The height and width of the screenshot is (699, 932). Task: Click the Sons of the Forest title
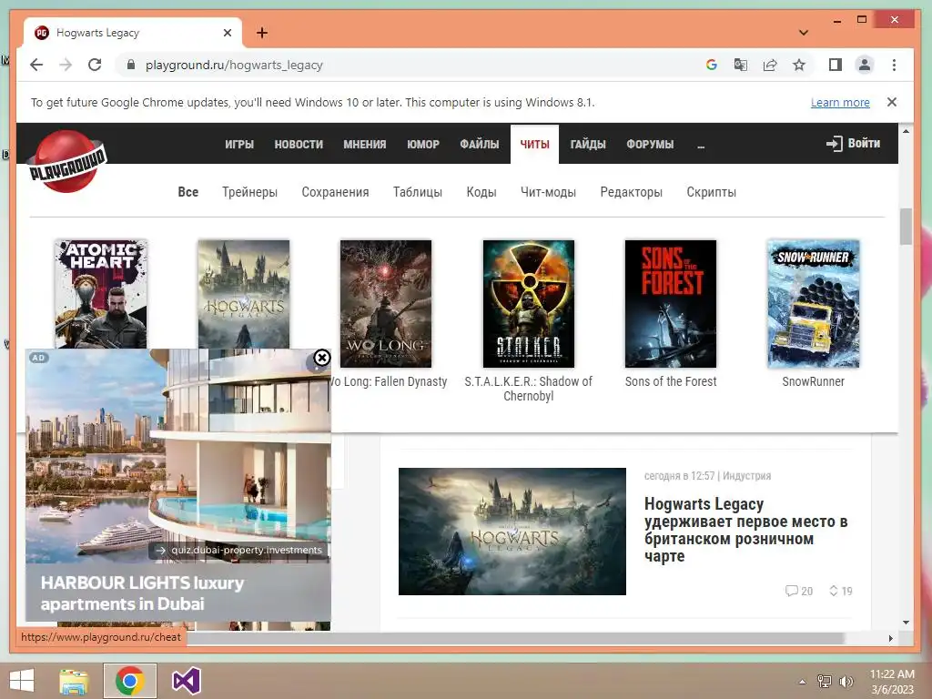pyautogui.click(x=671, y=381)
